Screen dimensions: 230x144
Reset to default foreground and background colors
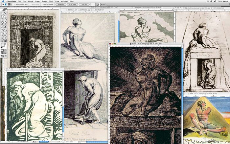pos(2,47)
